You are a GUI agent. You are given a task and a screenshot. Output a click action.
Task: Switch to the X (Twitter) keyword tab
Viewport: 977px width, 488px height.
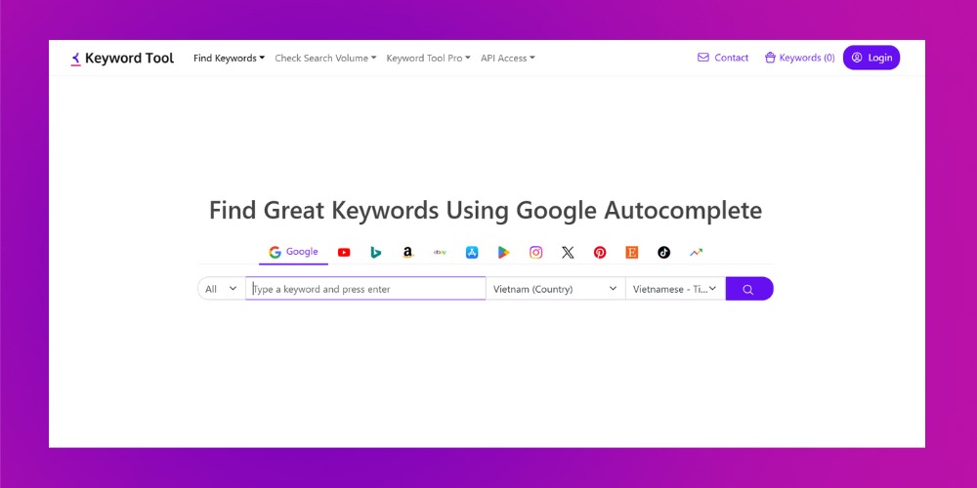pyautogui.click(x=568, y=252)
